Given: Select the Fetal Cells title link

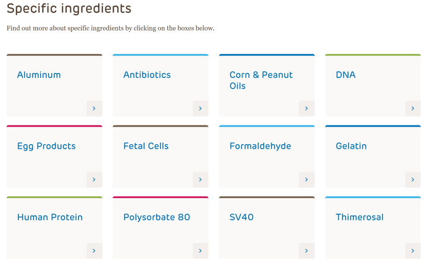Looking at the screenshot, I should tap(146, 146).
